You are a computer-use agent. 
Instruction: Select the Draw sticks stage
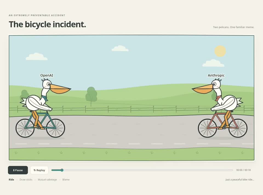(x=26, y=179)
